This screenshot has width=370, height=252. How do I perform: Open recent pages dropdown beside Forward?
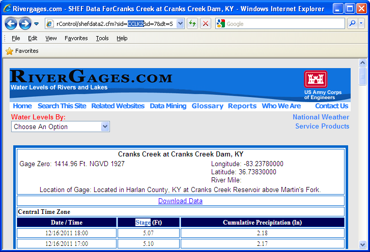coord(37,24)
